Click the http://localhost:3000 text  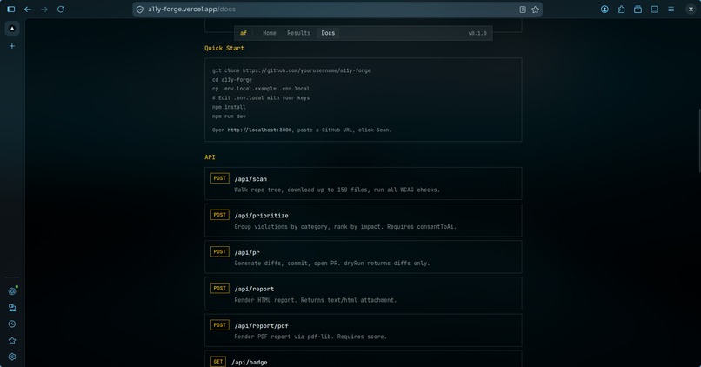259,130
